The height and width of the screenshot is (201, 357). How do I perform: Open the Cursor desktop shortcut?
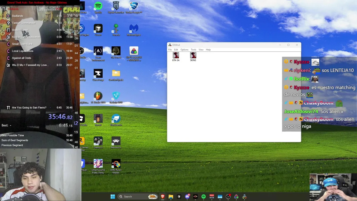click(x=98, y=30)
